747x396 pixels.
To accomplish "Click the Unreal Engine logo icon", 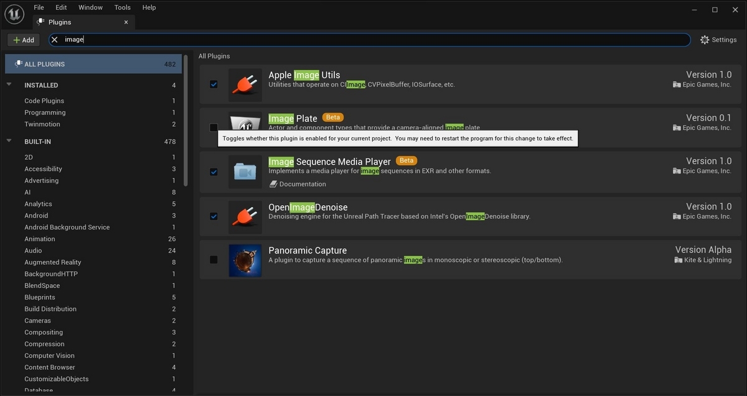I will click(x=14, y=14).
